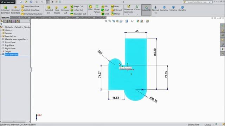Switch to Isometric view
The width and height of the screenshot is (225, 126).
pyautogui.click(x=164, y=8)
